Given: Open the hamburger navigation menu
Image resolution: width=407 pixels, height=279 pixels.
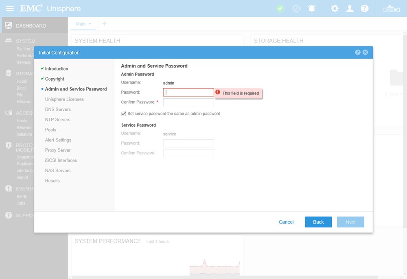Looking at the screenshot, I should pyautogui.click(x=10, y=9).
